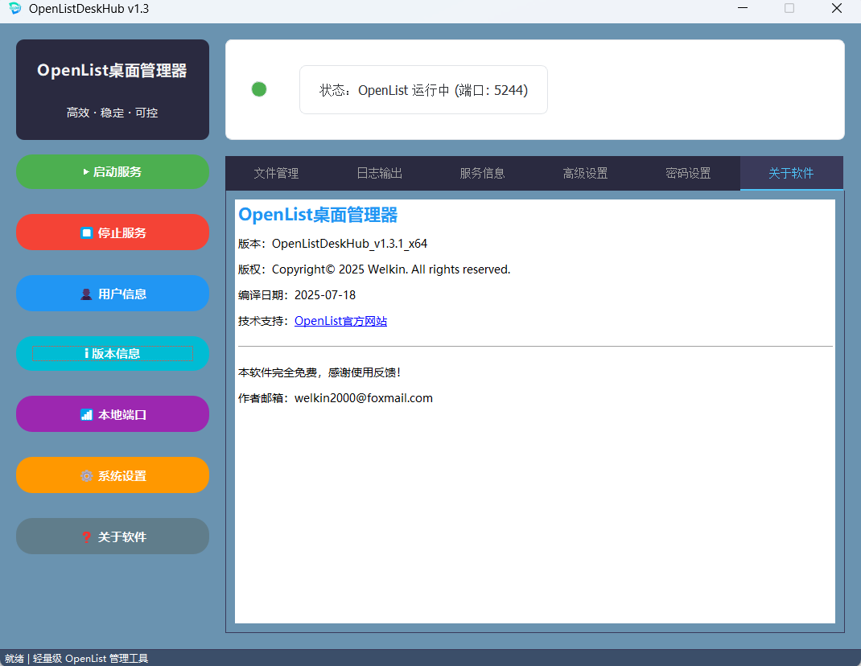The image size is (861, 666).
Task: Click the play triangle icon on 启动服务
Action: 86,172
